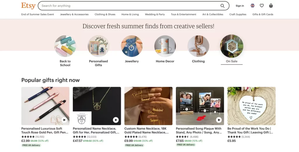Open the Back to School category

click(65, 46)
